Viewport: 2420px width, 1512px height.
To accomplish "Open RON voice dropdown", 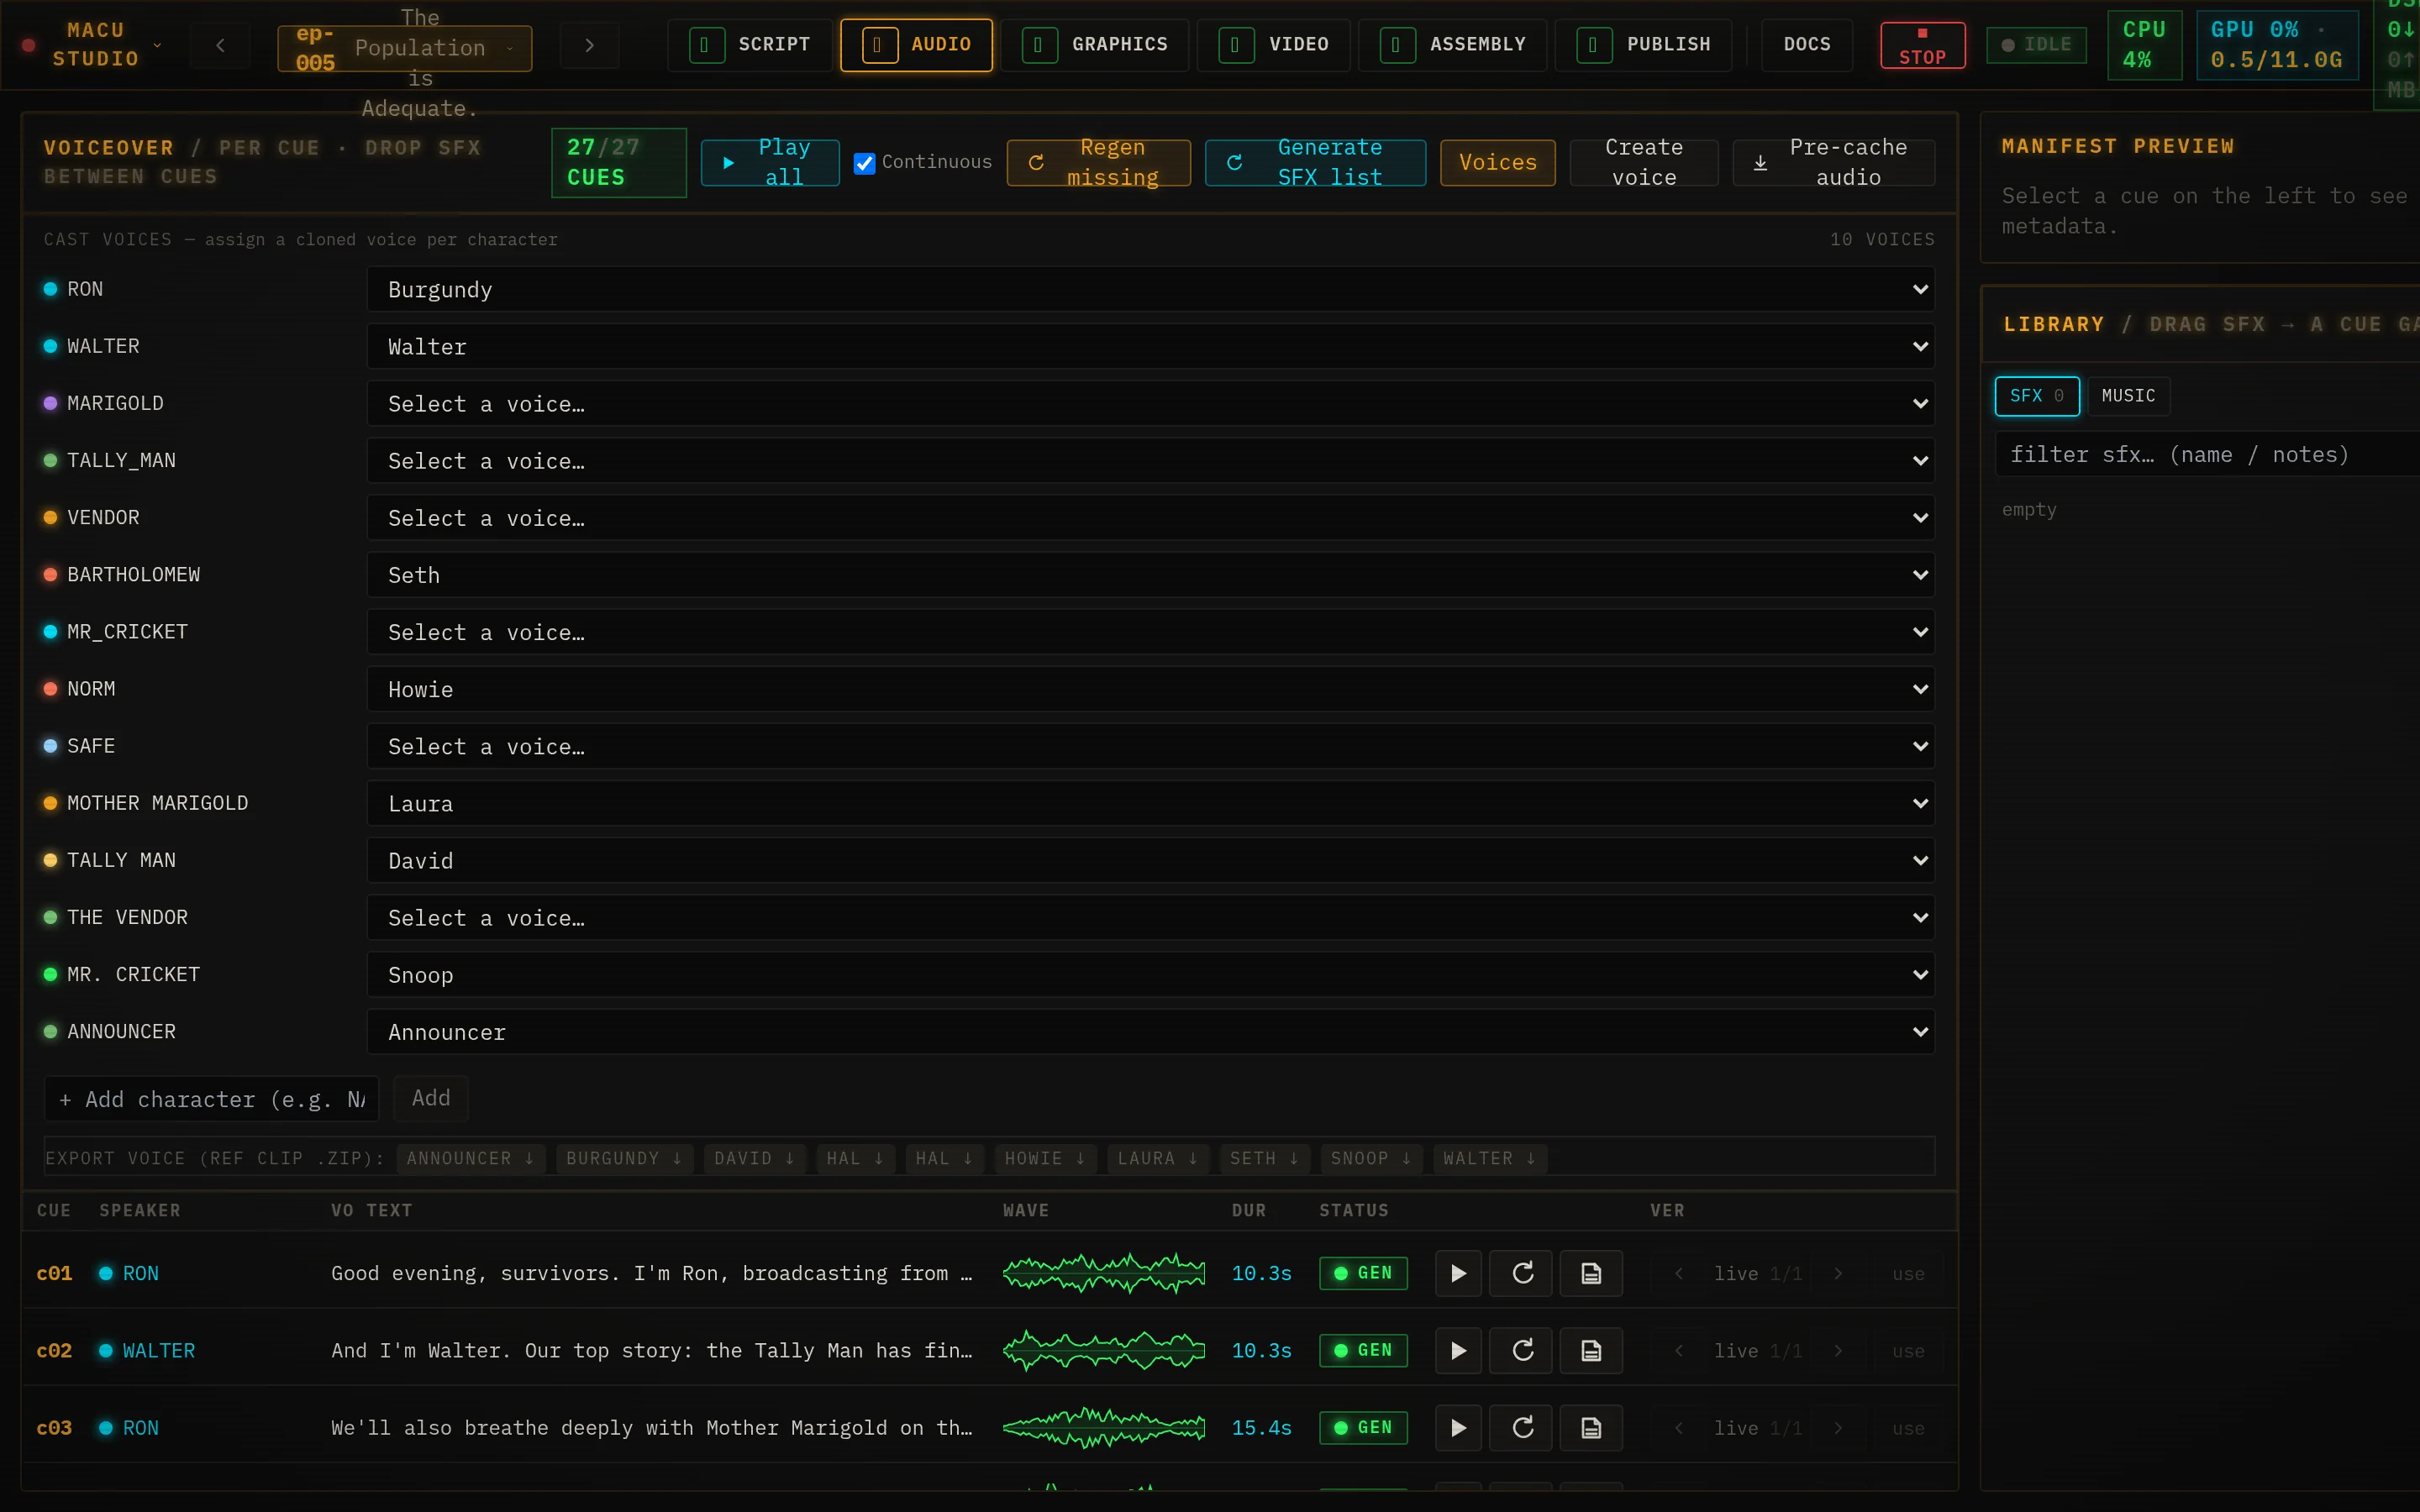I will click(x=1150, y=289).
